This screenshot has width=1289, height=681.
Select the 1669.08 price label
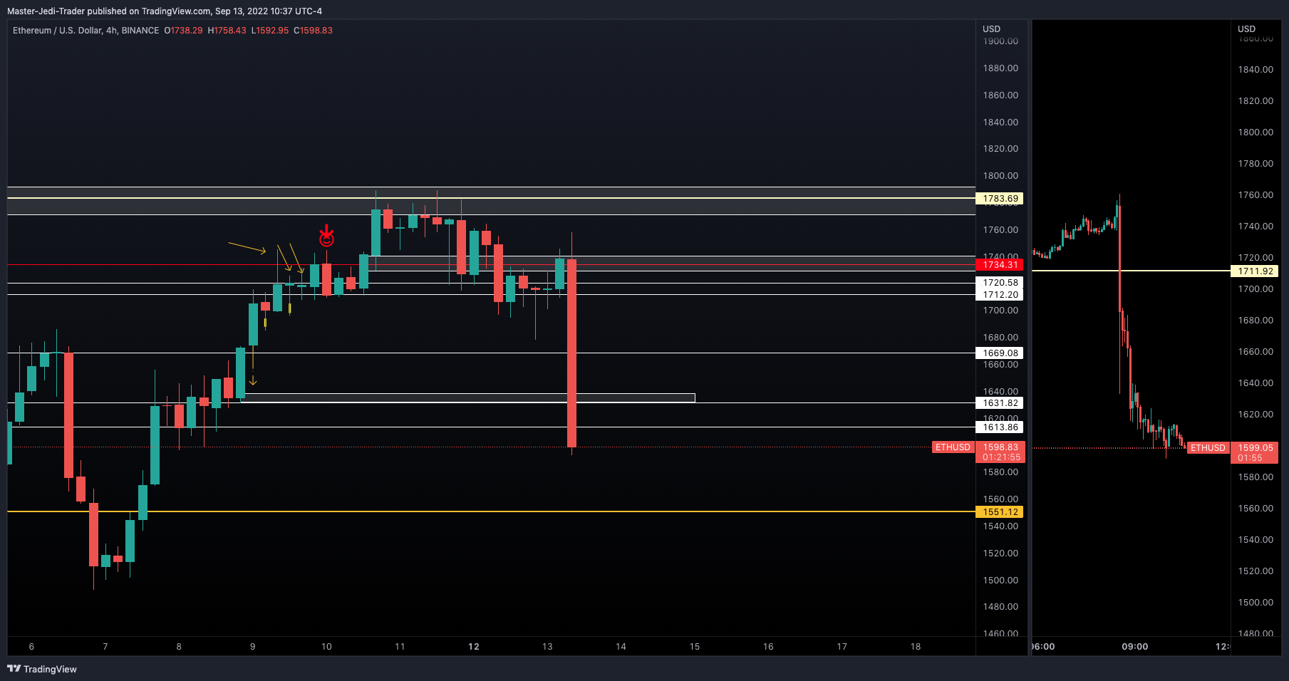[1000, 353]
